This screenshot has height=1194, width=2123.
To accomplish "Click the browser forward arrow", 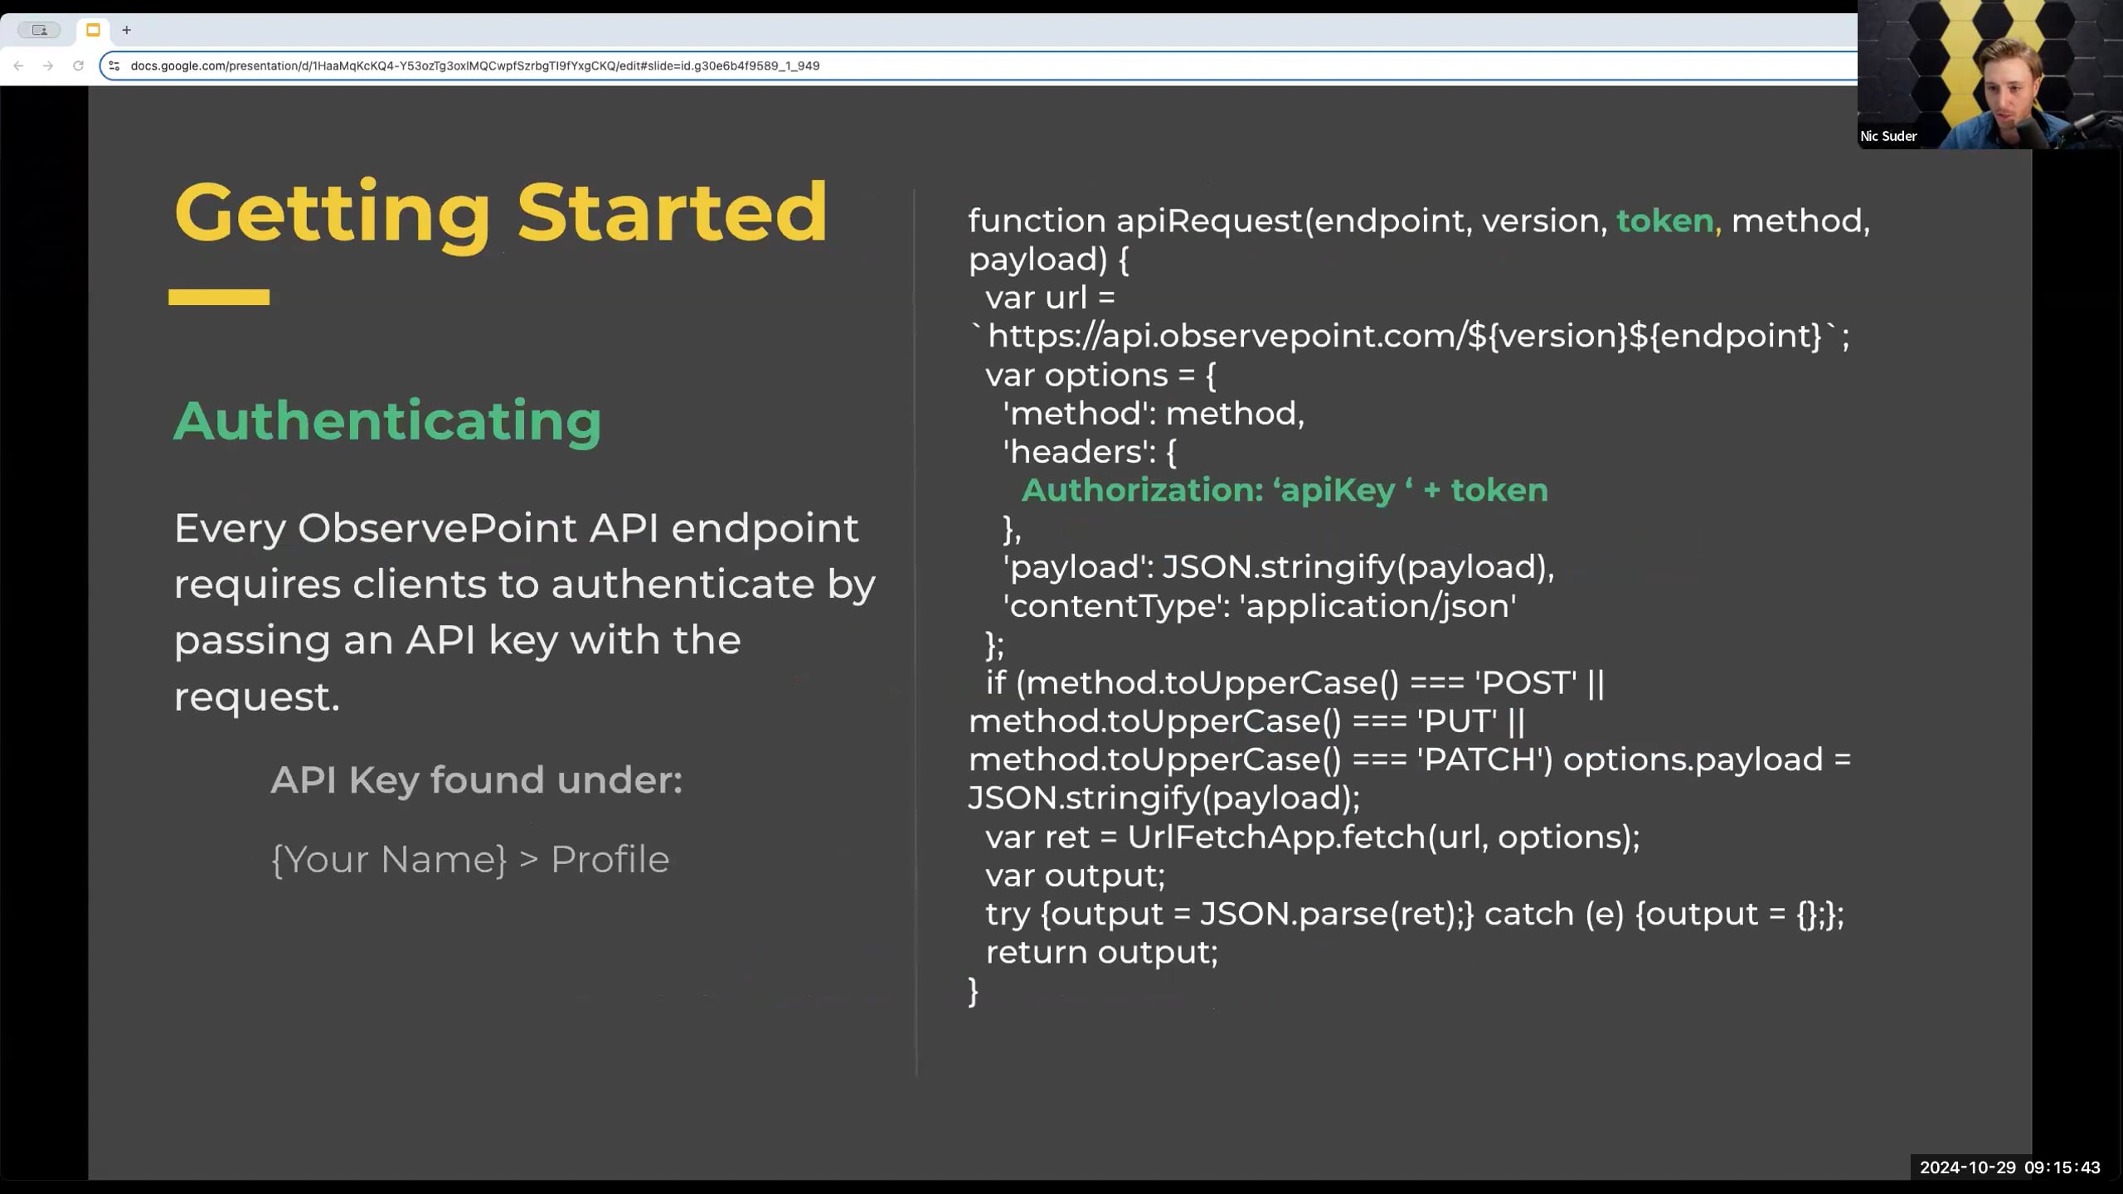I will coord(48,66).
